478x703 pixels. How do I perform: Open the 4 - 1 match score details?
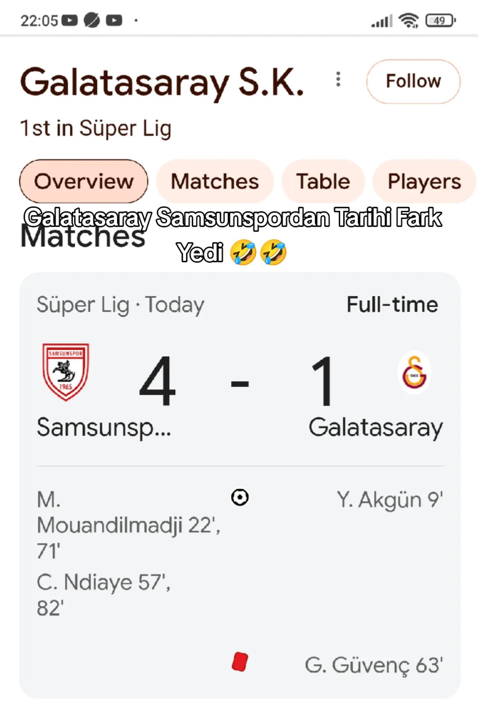pyautogui.click(x=237, y=382)
